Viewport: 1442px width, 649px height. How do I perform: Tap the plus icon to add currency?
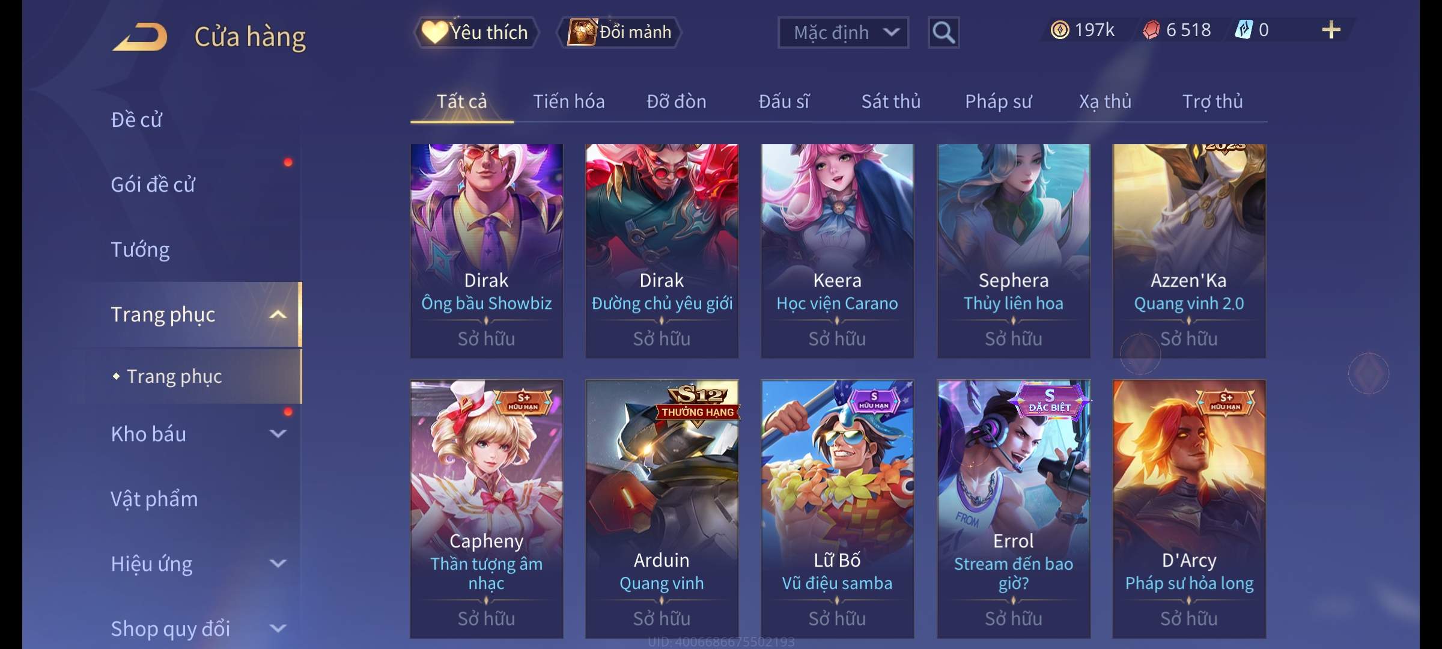point(1331,30)
